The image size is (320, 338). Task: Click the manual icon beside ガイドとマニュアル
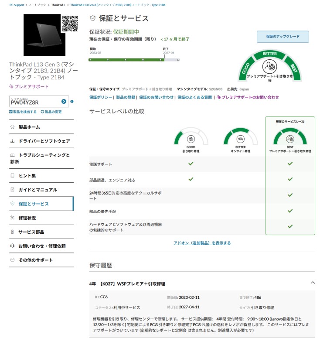pyautogui.click(x=13, y=189)
